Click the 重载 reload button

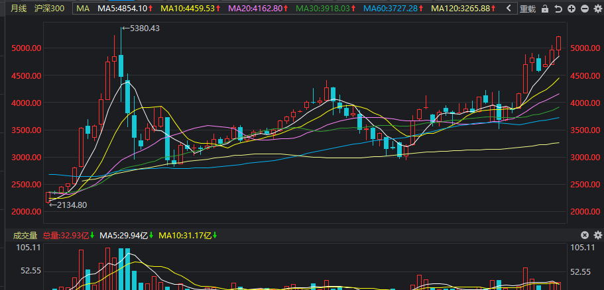[x=528, y=9]
